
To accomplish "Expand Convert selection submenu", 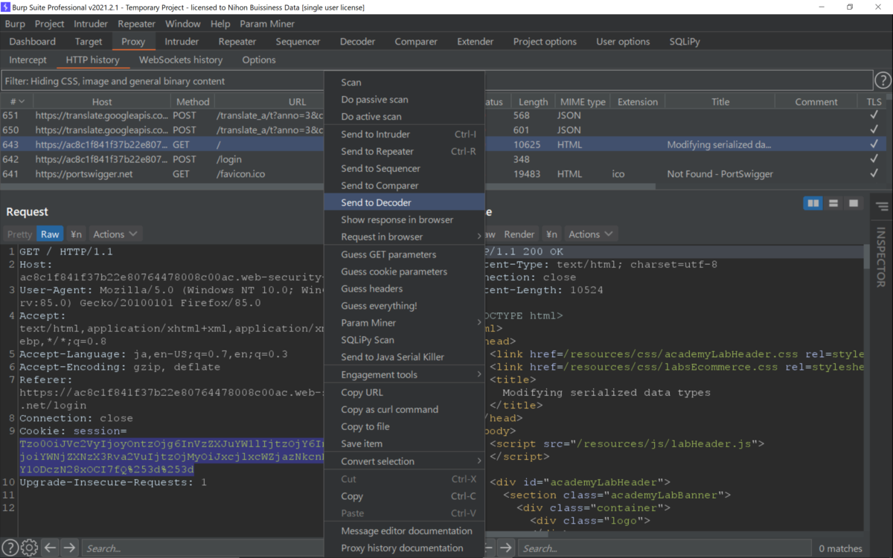I will click(404, 461).
